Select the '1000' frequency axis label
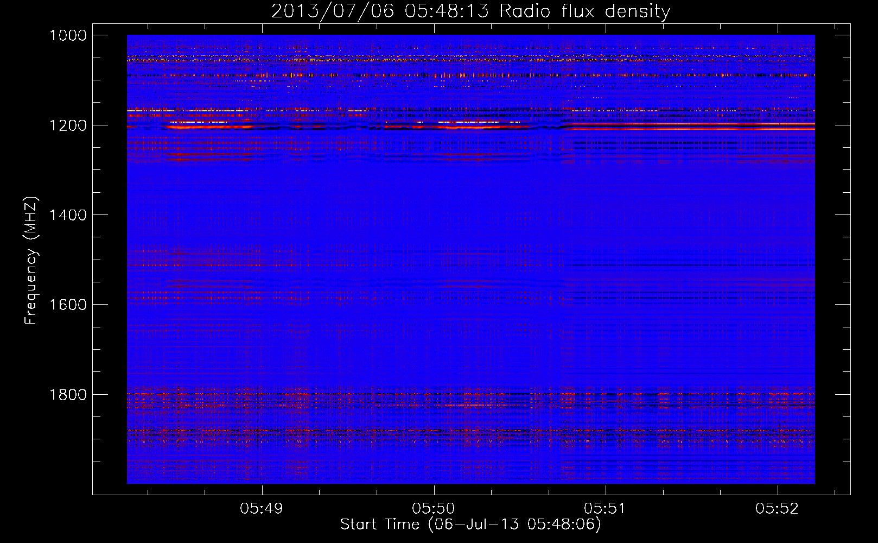This screenshot has height=543, width=878. pos(68,35)
